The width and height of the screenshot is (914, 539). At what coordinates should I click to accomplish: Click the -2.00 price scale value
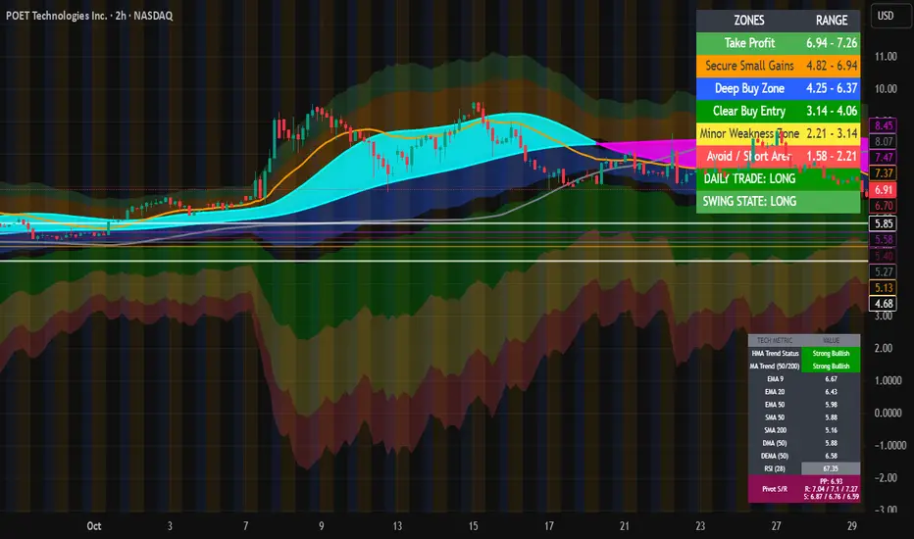tap(887, 477)
